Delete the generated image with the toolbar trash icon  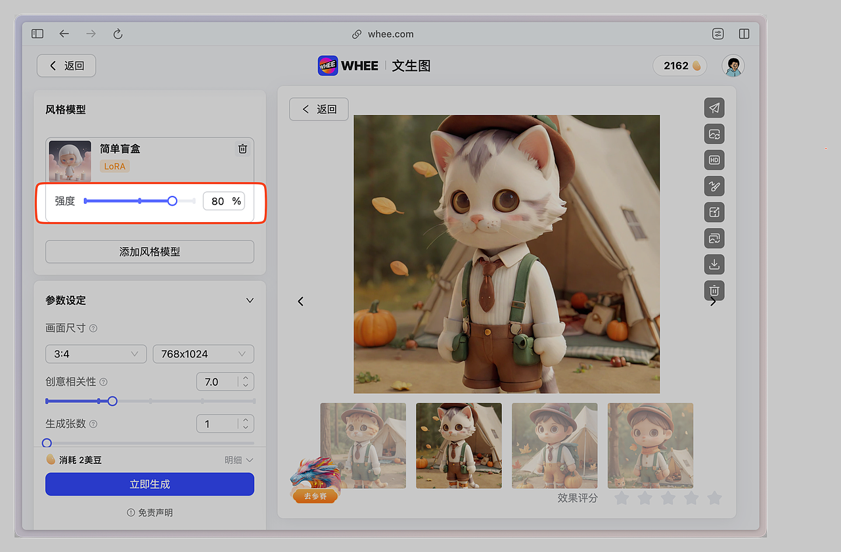click(x=714, y=290)
